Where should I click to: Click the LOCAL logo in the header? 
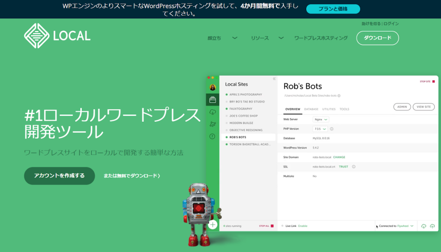click(57, 36)
